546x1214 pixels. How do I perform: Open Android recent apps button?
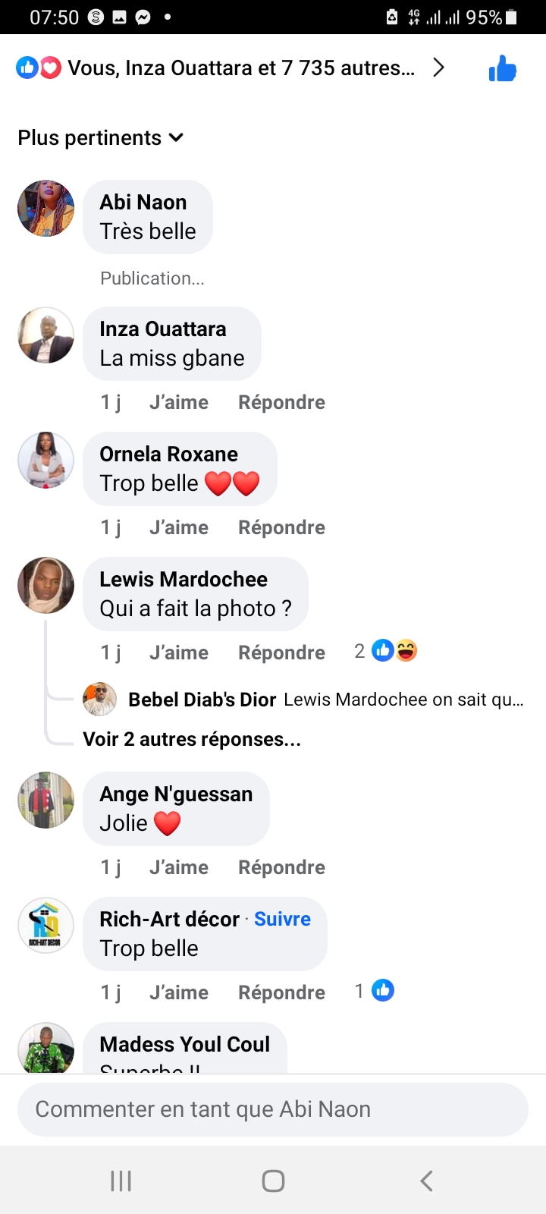pyautogui.click(x=121, y=1181)
